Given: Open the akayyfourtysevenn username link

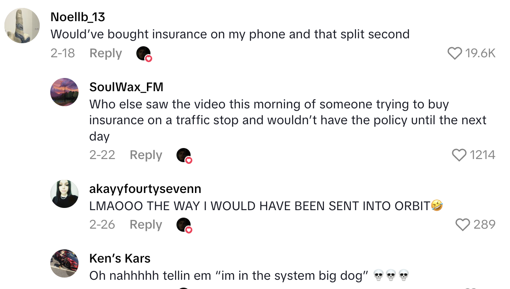Looking at the screenshot, I should (x=145, y=189).
